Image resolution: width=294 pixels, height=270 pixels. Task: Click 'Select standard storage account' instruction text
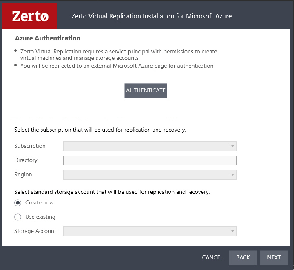click(112, 192)
